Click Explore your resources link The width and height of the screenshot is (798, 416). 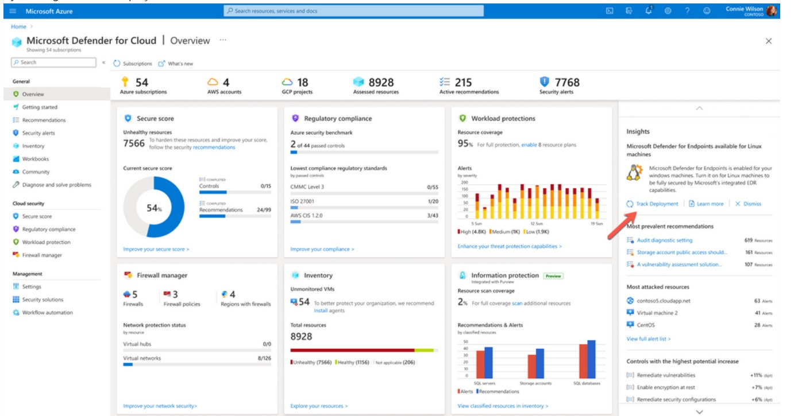319,406
